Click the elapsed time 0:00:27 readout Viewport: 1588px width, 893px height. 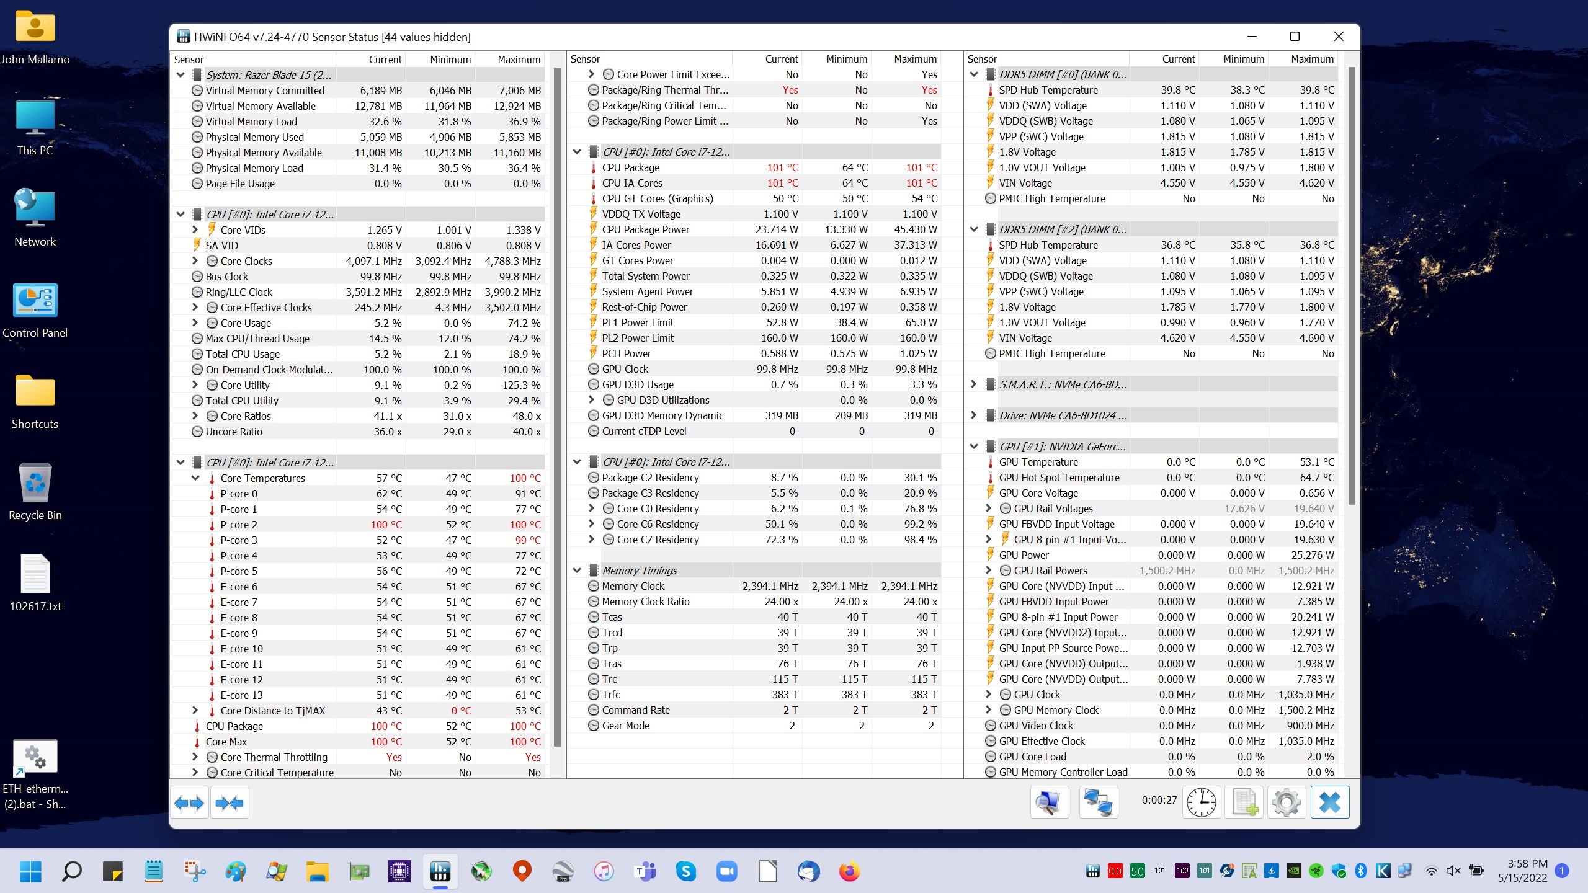[1159, 800]
